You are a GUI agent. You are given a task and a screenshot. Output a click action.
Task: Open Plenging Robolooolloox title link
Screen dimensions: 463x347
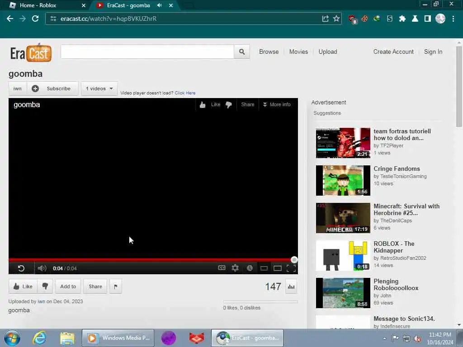click(396, 285)
